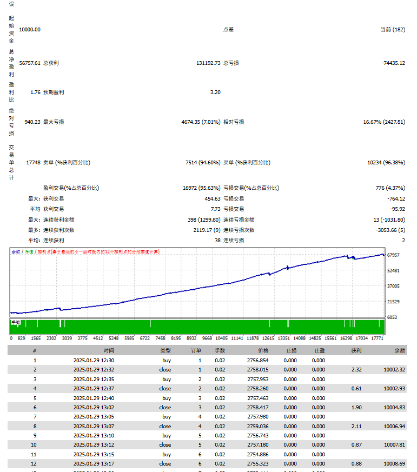Click consecutive losses value 13 (-1031.80)
This screenshot has width=417, height=472.
[x=389, y=220]
